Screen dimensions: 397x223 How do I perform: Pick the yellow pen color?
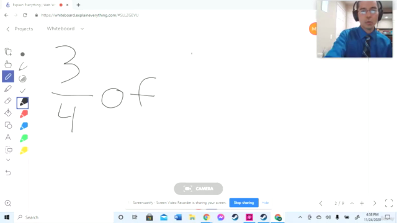[24, 151]
